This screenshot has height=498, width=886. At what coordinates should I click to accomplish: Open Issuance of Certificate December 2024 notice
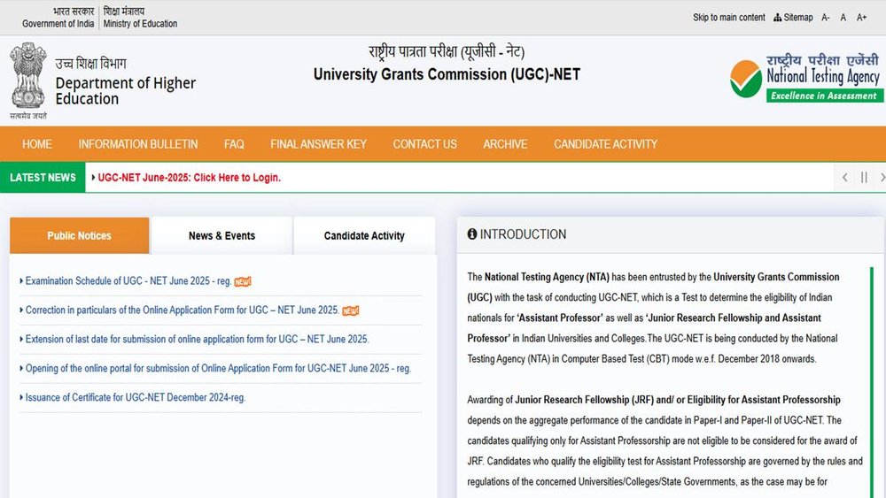click(x=135, y=398)
